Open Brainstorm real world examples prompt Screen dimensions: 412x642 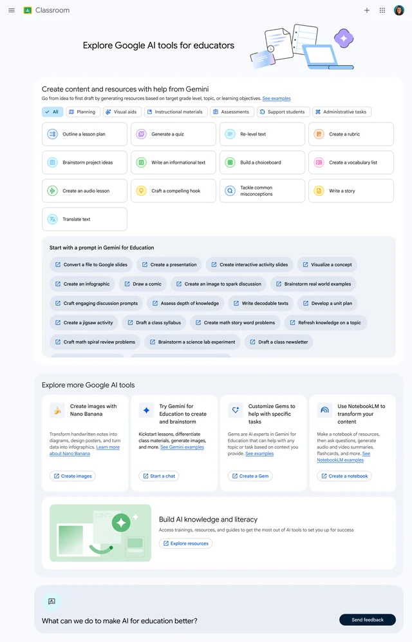314,284
